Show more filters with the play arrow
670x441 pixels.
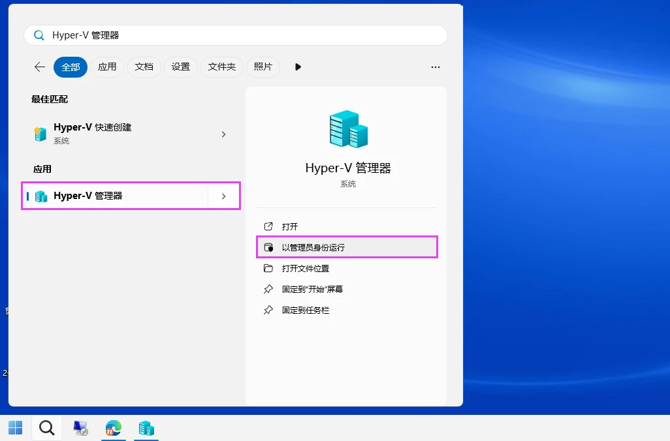click(298, 67)
